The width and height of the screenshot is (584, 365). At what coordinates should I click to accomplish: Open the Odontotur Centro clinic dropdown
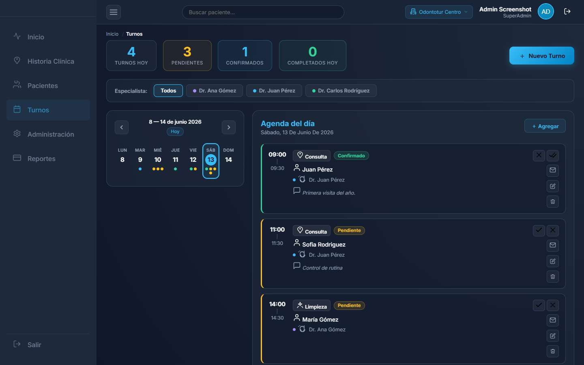click(x=439, y=12)
